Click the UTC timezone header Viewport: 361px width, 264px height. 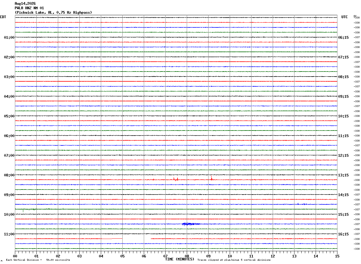pyautogui.click(x=345, y=17)
